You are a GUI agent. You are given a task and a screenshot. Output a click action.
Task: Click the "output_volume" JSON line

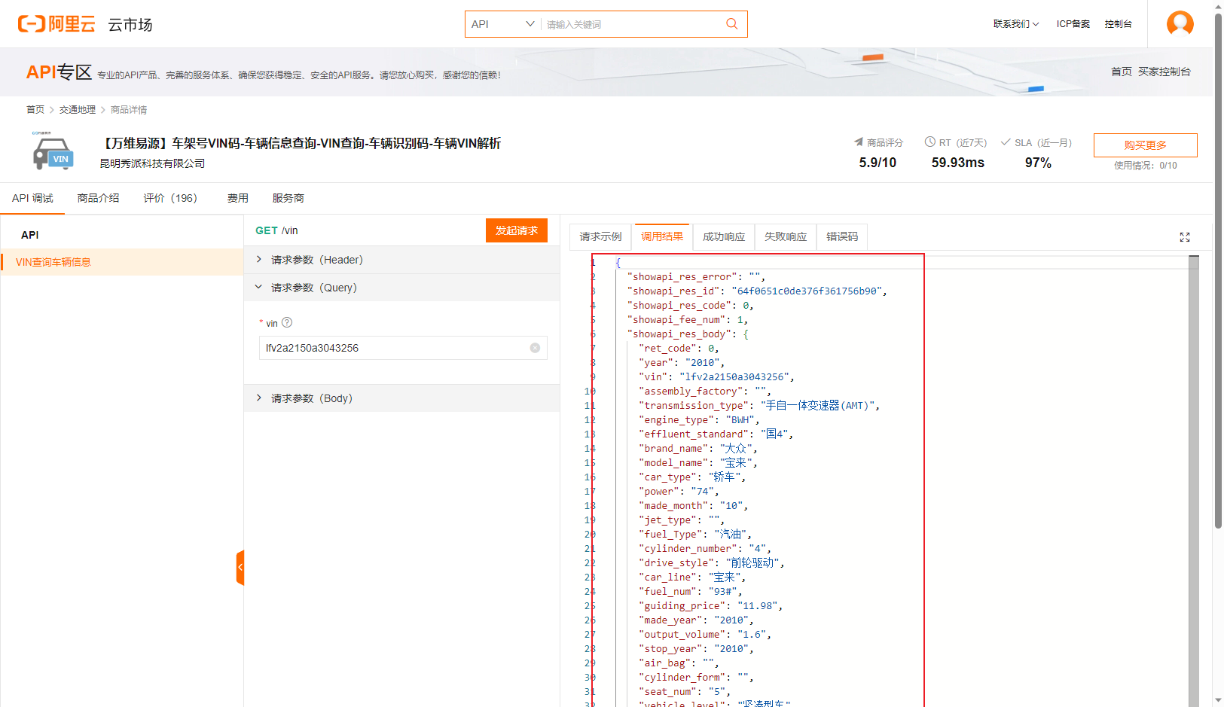click(x=704, y=634)
